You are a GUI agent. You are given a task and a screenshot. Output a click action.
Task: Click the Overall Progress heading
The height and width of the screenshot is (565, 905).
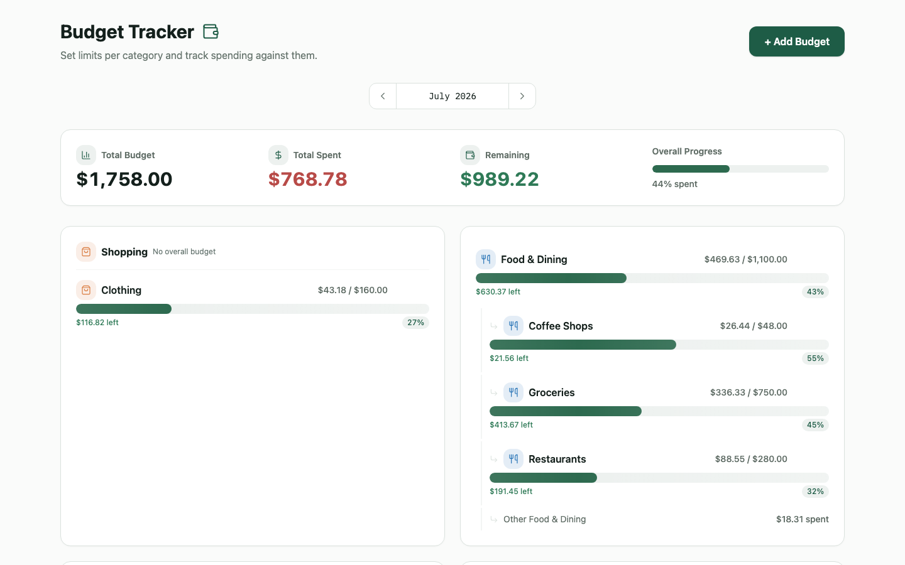(687, 151)
